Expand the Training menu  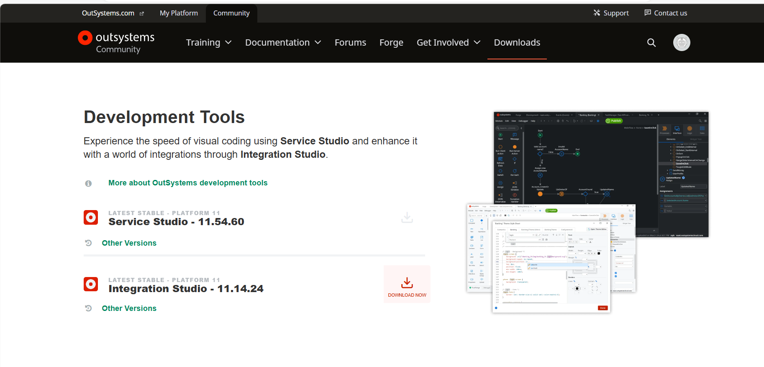pyautogui.click(x=209, y=42)
